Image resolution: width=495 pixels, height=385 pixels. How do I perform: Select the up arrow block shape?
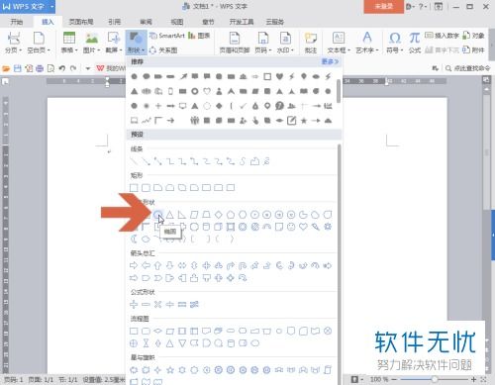pyautogui.click(x=157, y=265)
